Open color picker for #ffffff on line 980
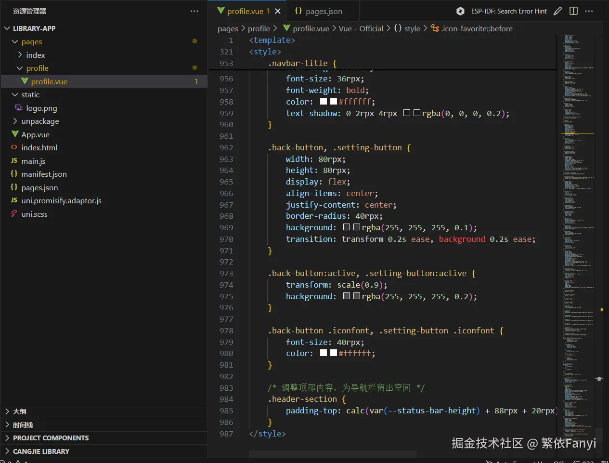609x463 pixels. coord(324,353)
